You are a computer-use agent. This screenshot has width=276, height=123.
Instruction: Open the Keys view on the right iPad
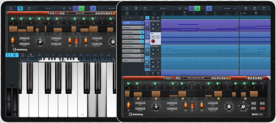(x=136, y=8)
